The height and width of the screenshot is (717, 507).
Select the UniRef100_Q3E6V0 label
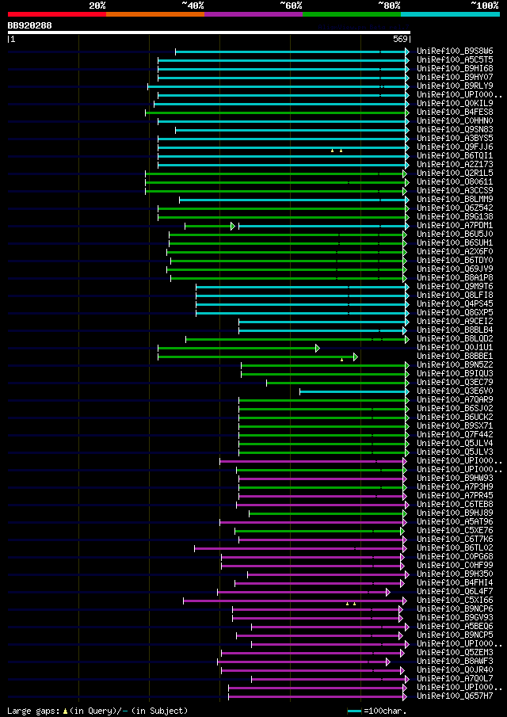[455, 391]
